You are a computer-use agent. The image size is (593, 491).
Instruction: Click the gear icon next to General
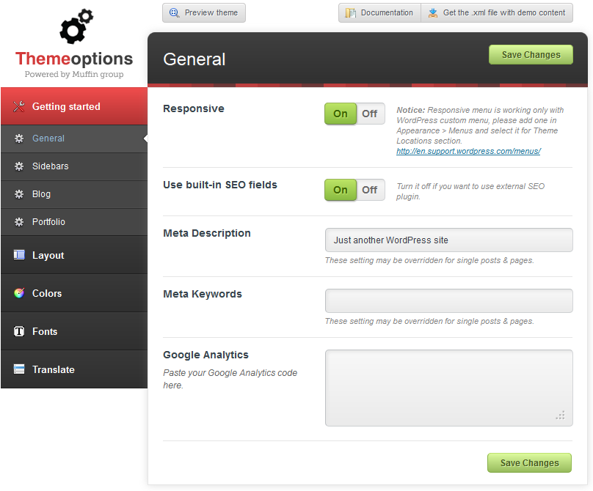[19, 139]
